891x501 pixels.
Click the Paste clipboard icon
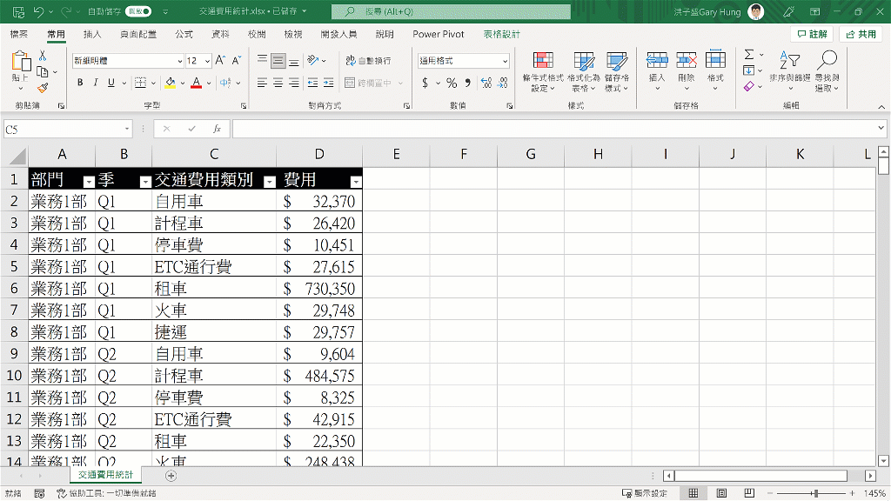click(21, 62)
